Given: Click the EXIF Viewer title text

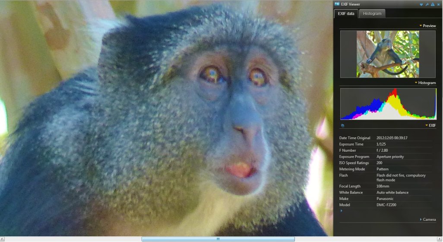Looking at the screenshot, I should [350, 4].
